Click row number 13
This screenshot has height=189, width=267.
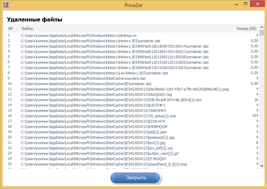tap(10, 100)
